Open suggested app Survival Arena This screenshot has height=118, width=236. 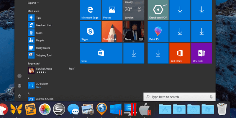coord(51,70)
